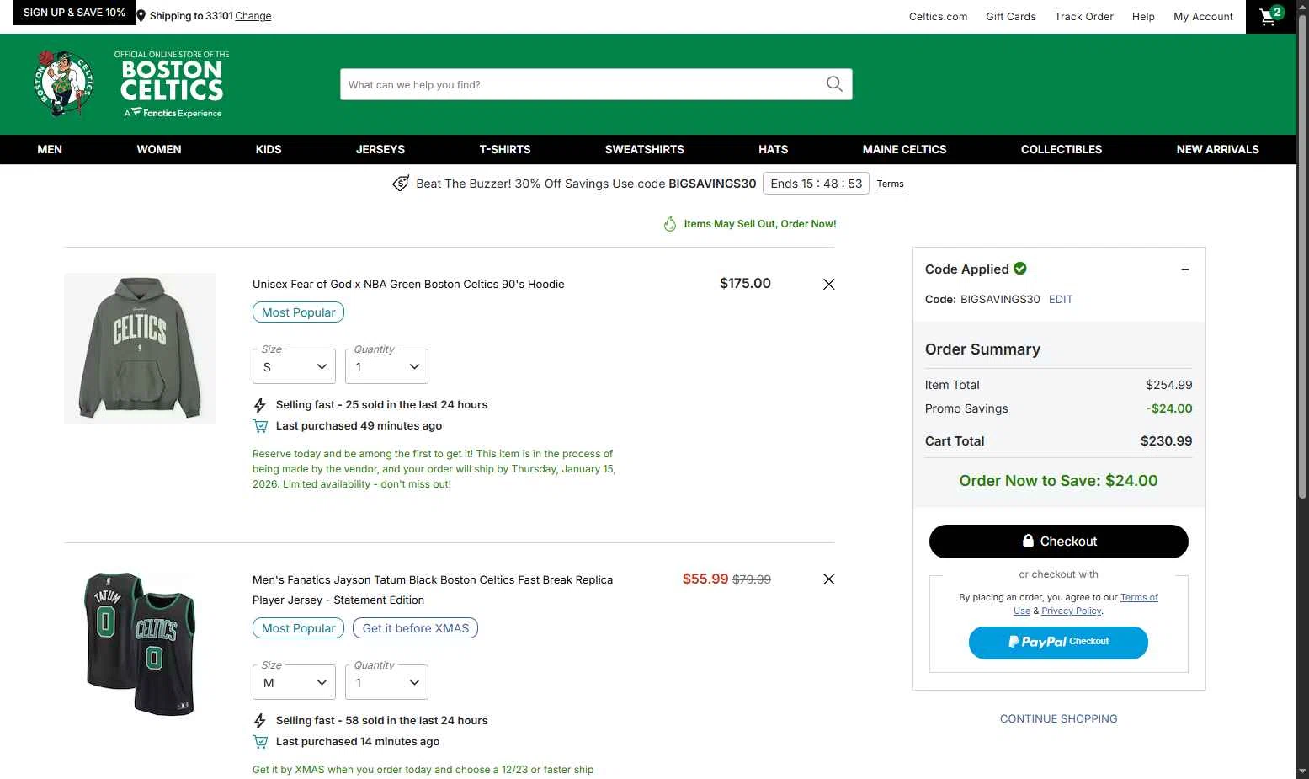
Task: Open the shopping cart icon
Action: tap(1270, 16)
